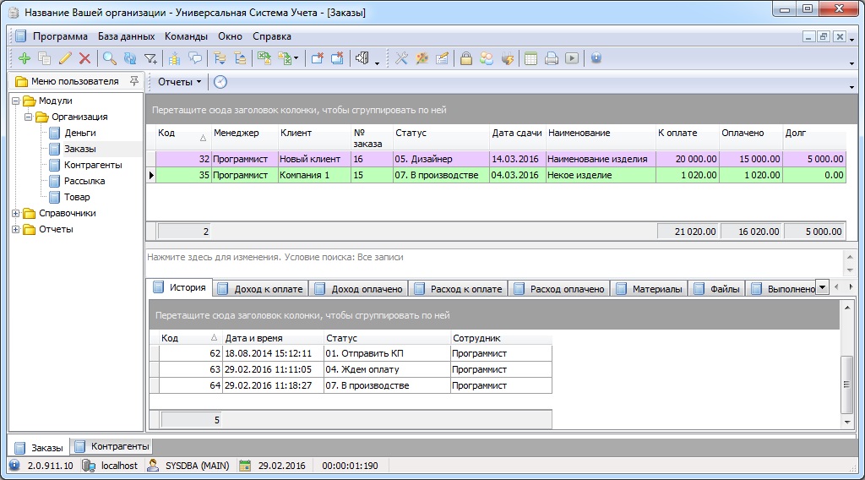Click the plug connection icon
The image size is (865, 480).
507,58
